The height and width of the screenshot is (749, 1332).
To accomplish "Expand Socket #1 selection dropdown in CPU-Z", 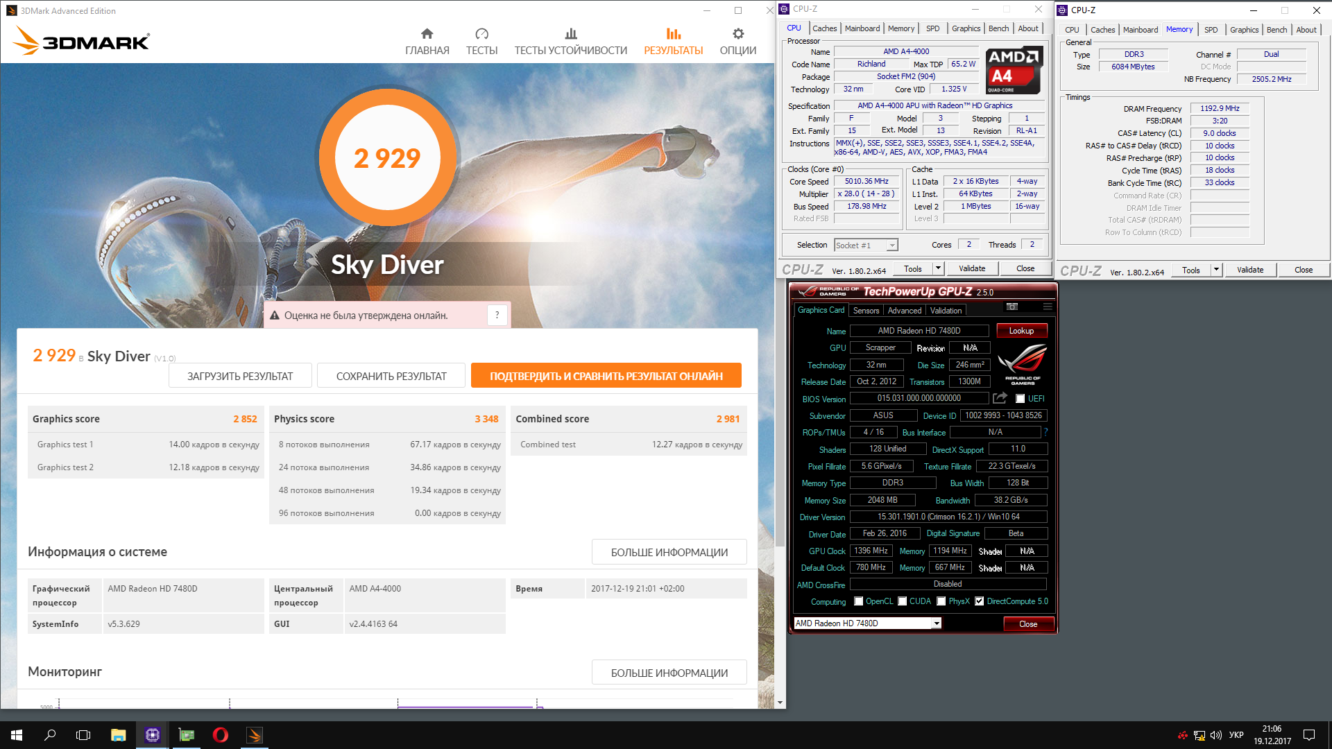I will [x=892, y=246].
